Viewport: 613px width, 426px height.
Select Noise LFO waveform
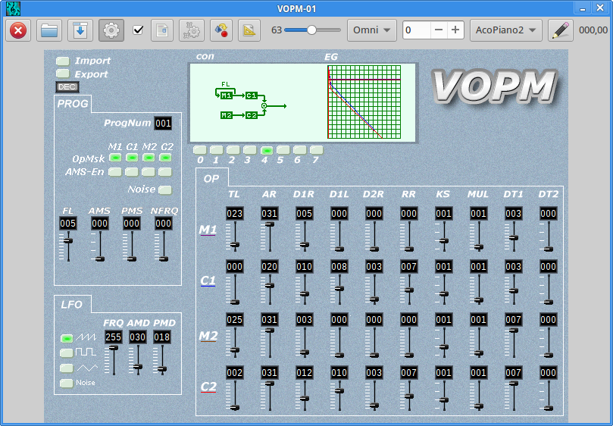tap(67, 383)
